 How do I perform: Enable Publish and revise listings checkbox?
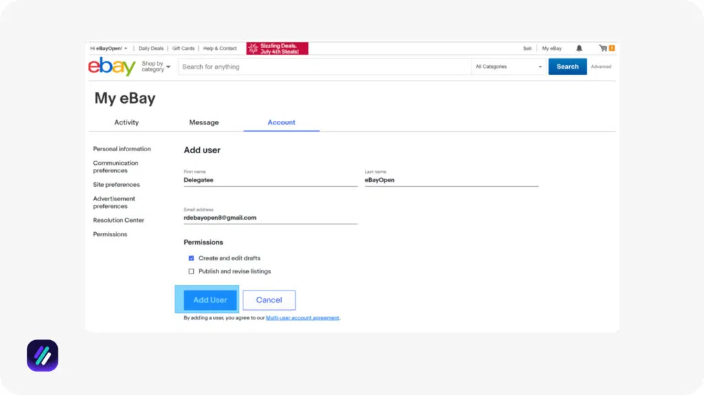pyautogui.click(x=191, y=271)
